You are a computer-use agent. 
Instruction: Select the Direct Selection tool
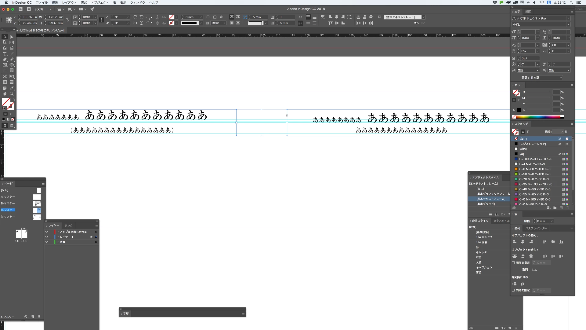point(12,37)
